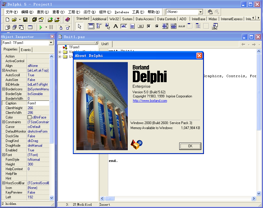
Task: Select the Frames component icon
Action: 91,26
